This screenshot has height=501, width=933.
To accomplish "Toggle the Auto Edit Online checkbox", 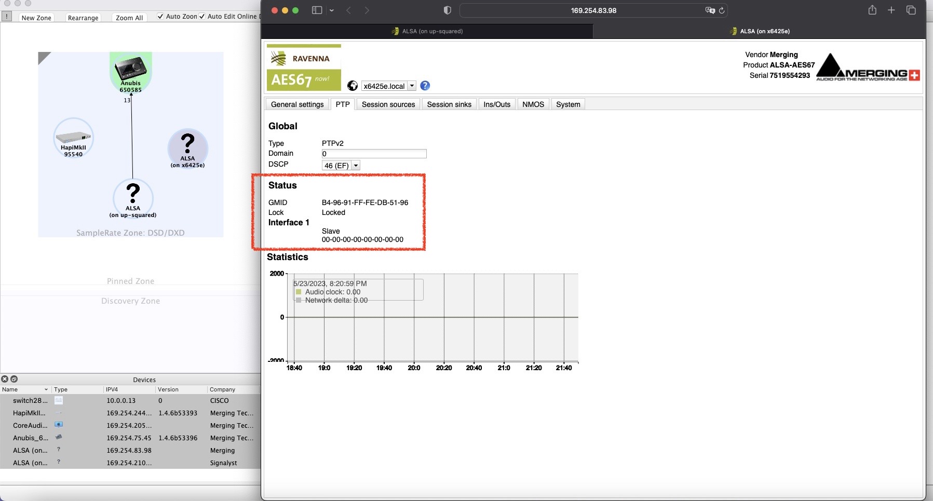I will 202,16.
